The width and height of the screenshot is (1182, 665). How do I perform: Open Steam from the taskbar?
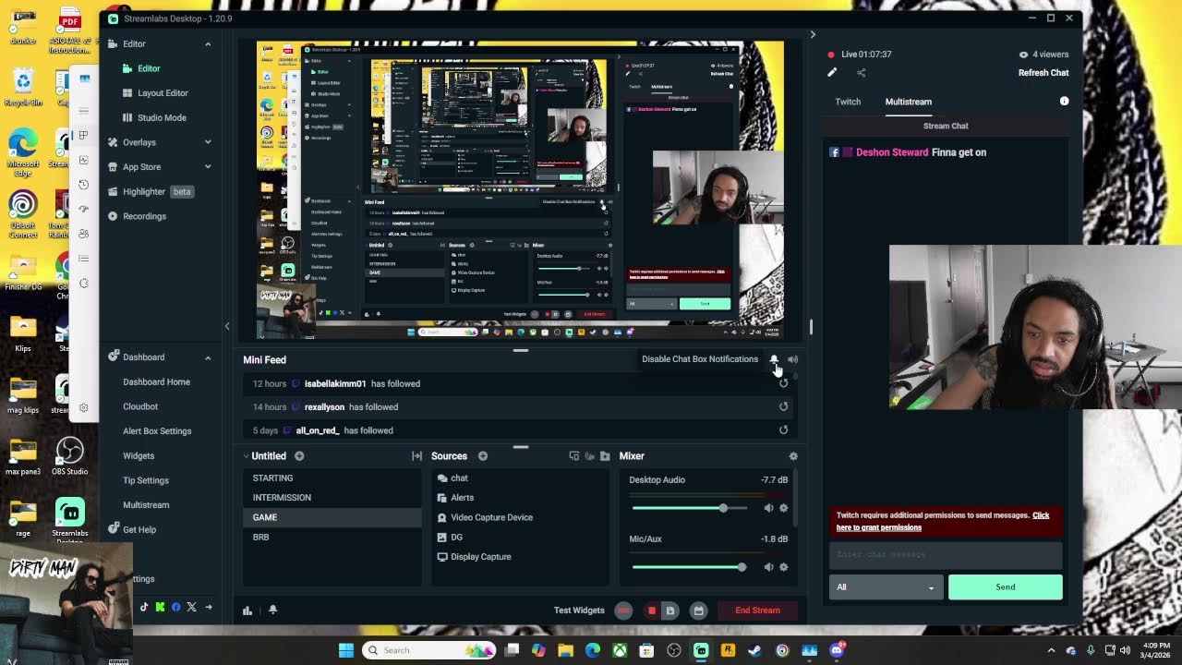[754, 650]
